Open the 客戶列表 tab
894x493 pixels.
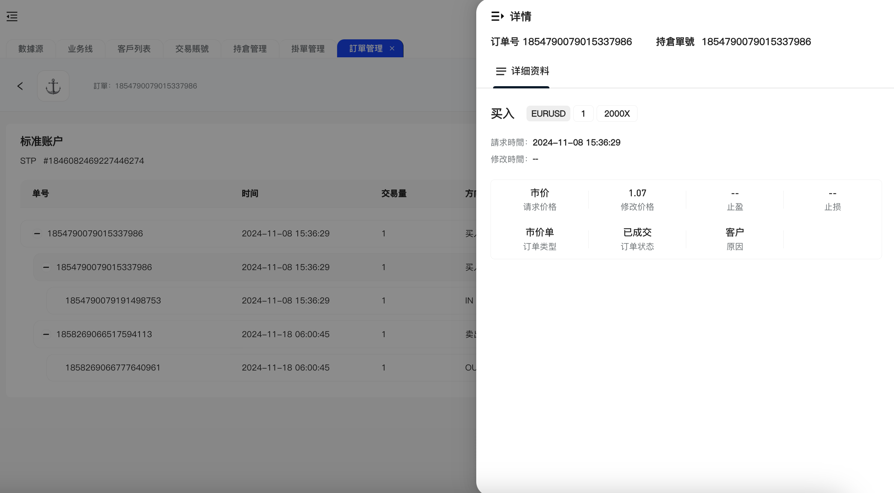[134, 49]
